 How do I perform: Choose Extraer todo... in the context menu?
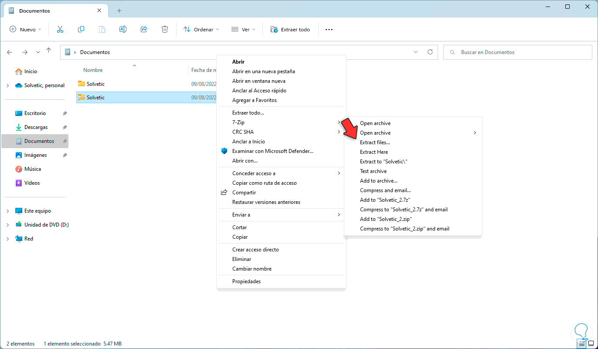pos(248,113)
